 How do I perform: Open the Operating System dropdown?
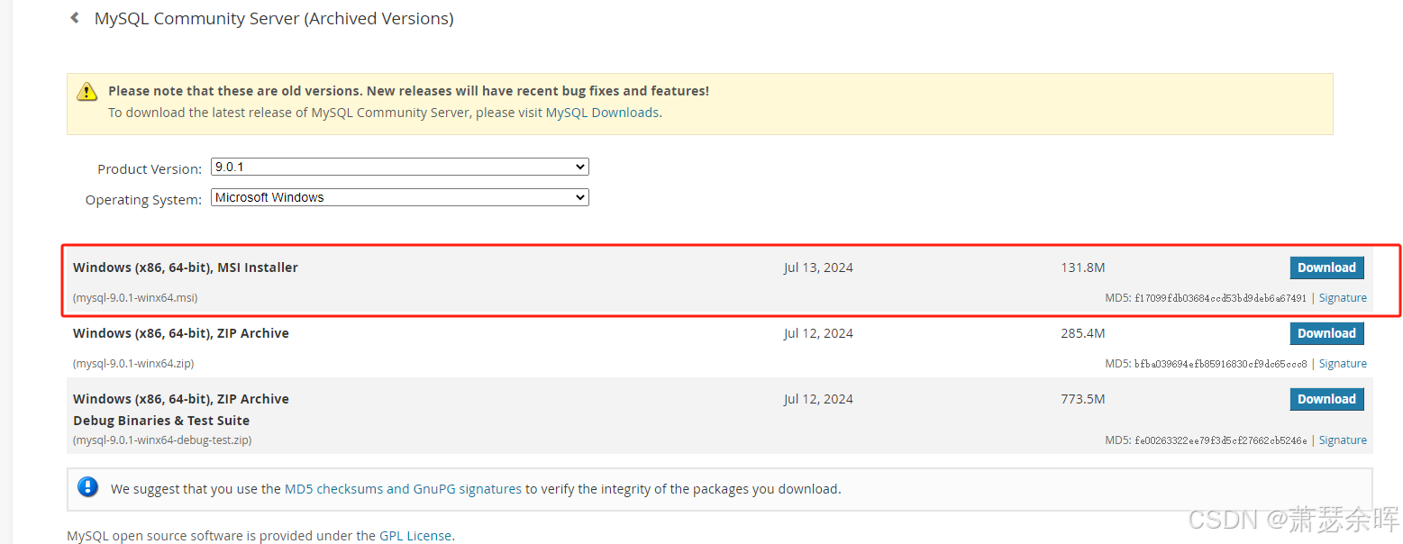[x=399, y=197]
